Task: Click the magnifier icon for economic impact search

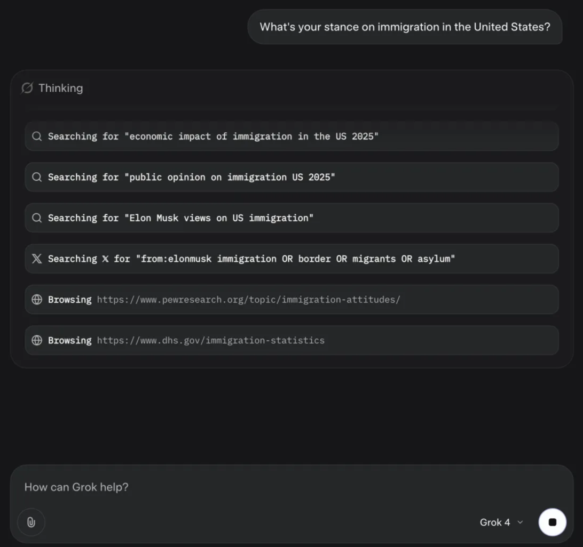Action: pyautogui.click(x=37, y=136)
